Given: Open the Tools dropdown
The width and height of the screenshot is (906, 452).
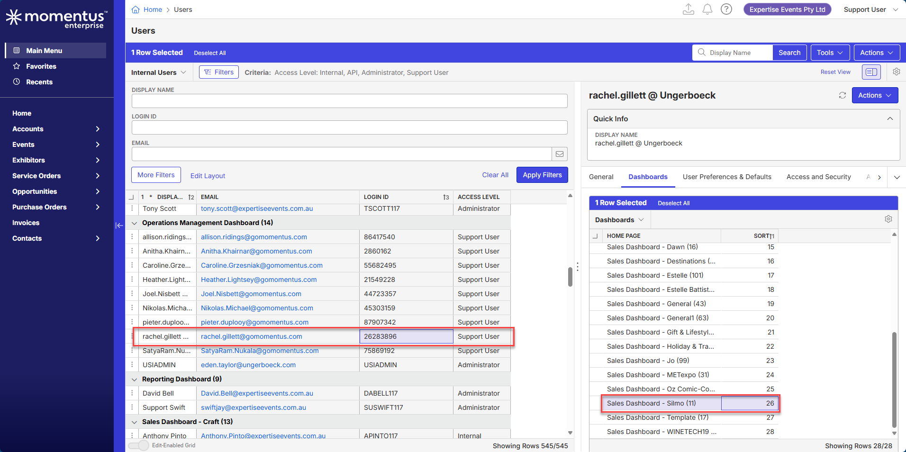Looking at the screenshot, I should (830, 53).
